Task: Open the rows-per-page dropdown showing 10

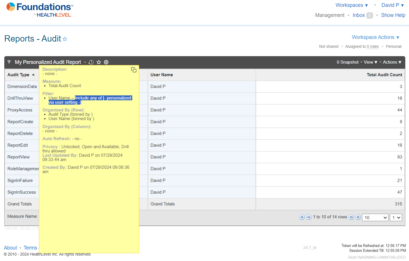Action: point(375,217)
